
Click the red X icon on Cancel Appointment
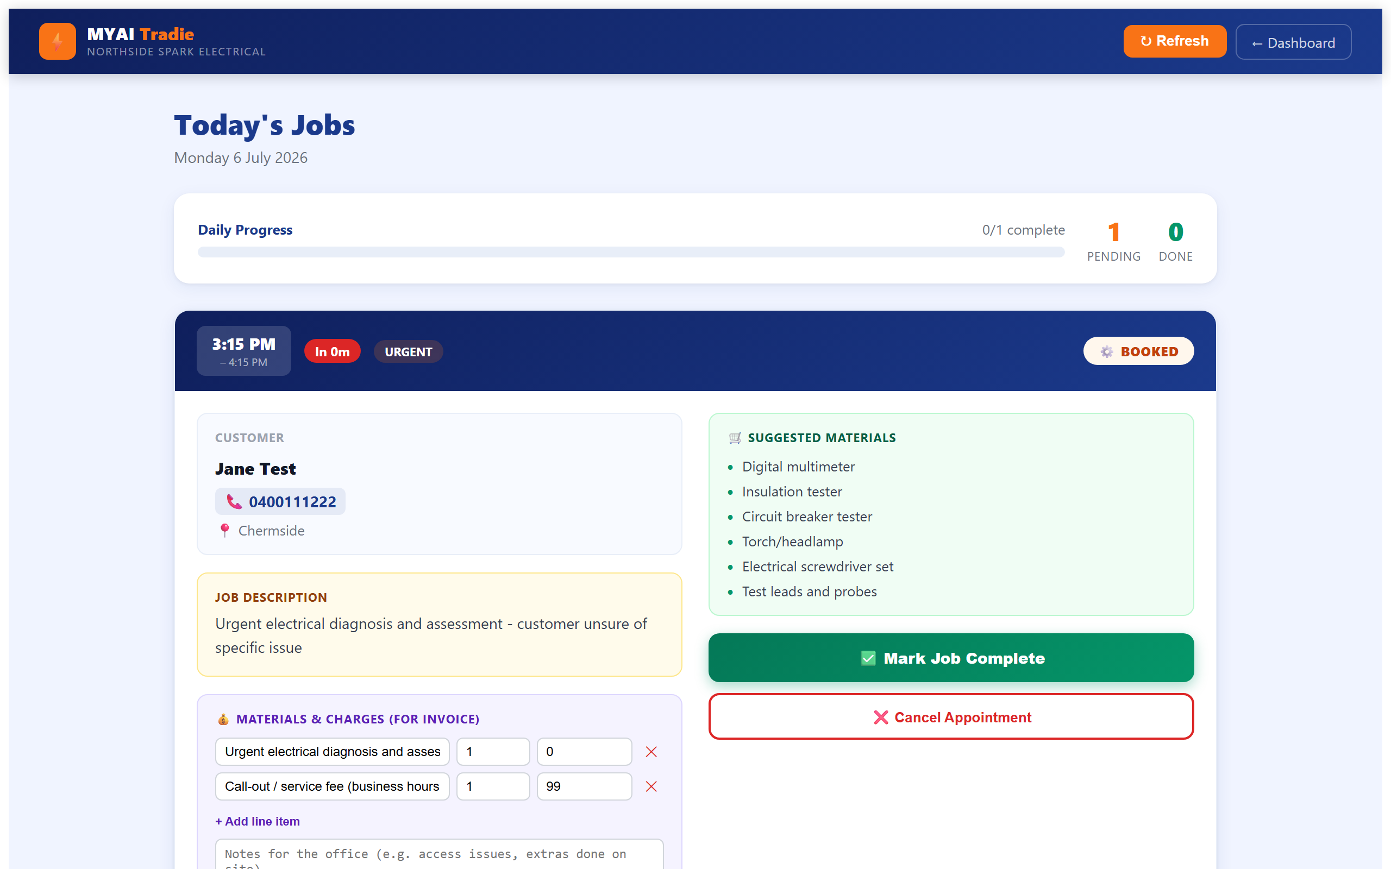tap(881, 718)
